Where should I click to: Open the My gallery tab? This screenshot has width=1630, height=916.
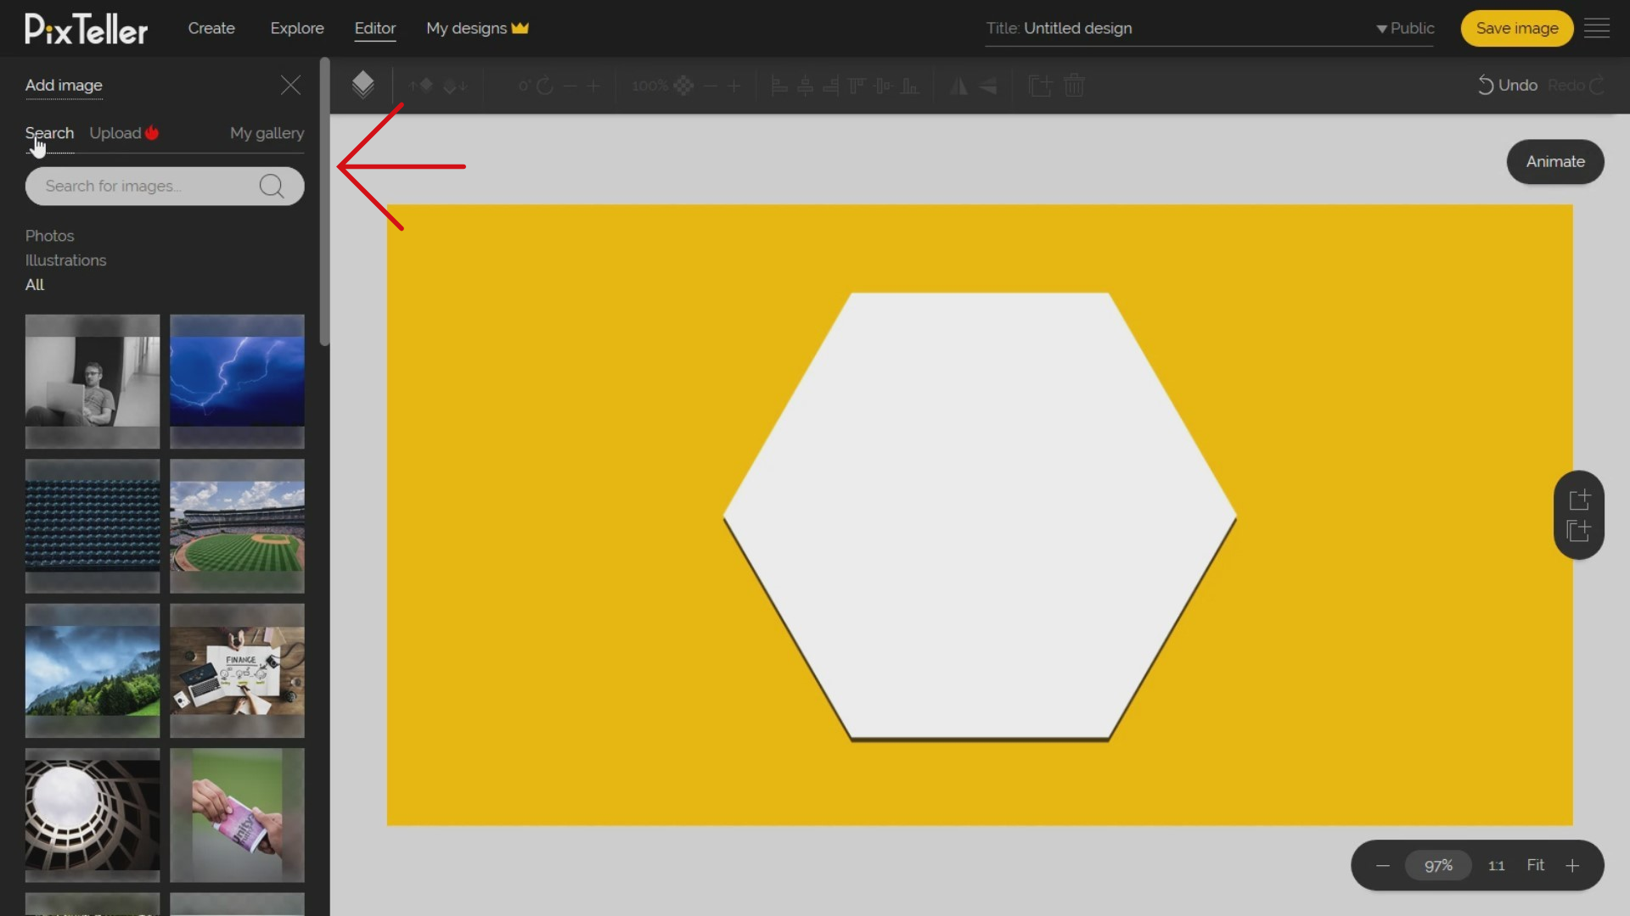click(x=267, y=133)
